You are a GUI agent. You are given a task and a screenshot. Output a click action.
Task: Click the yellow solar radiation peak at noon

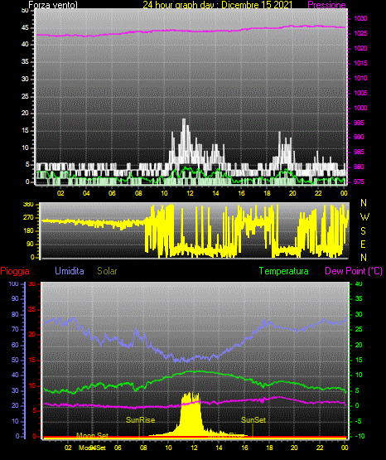tap(191, 415)
